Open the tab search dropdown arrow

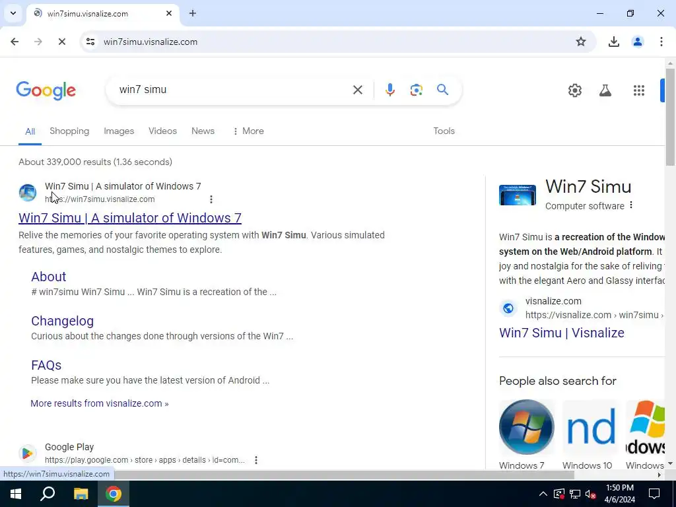click(x=13, y=13)
